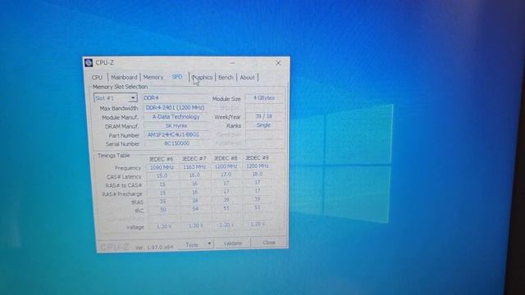The image size is (525, 295).
Task: Click the SK Hynix DRAM manufacturer value
Action: point(176,125)
